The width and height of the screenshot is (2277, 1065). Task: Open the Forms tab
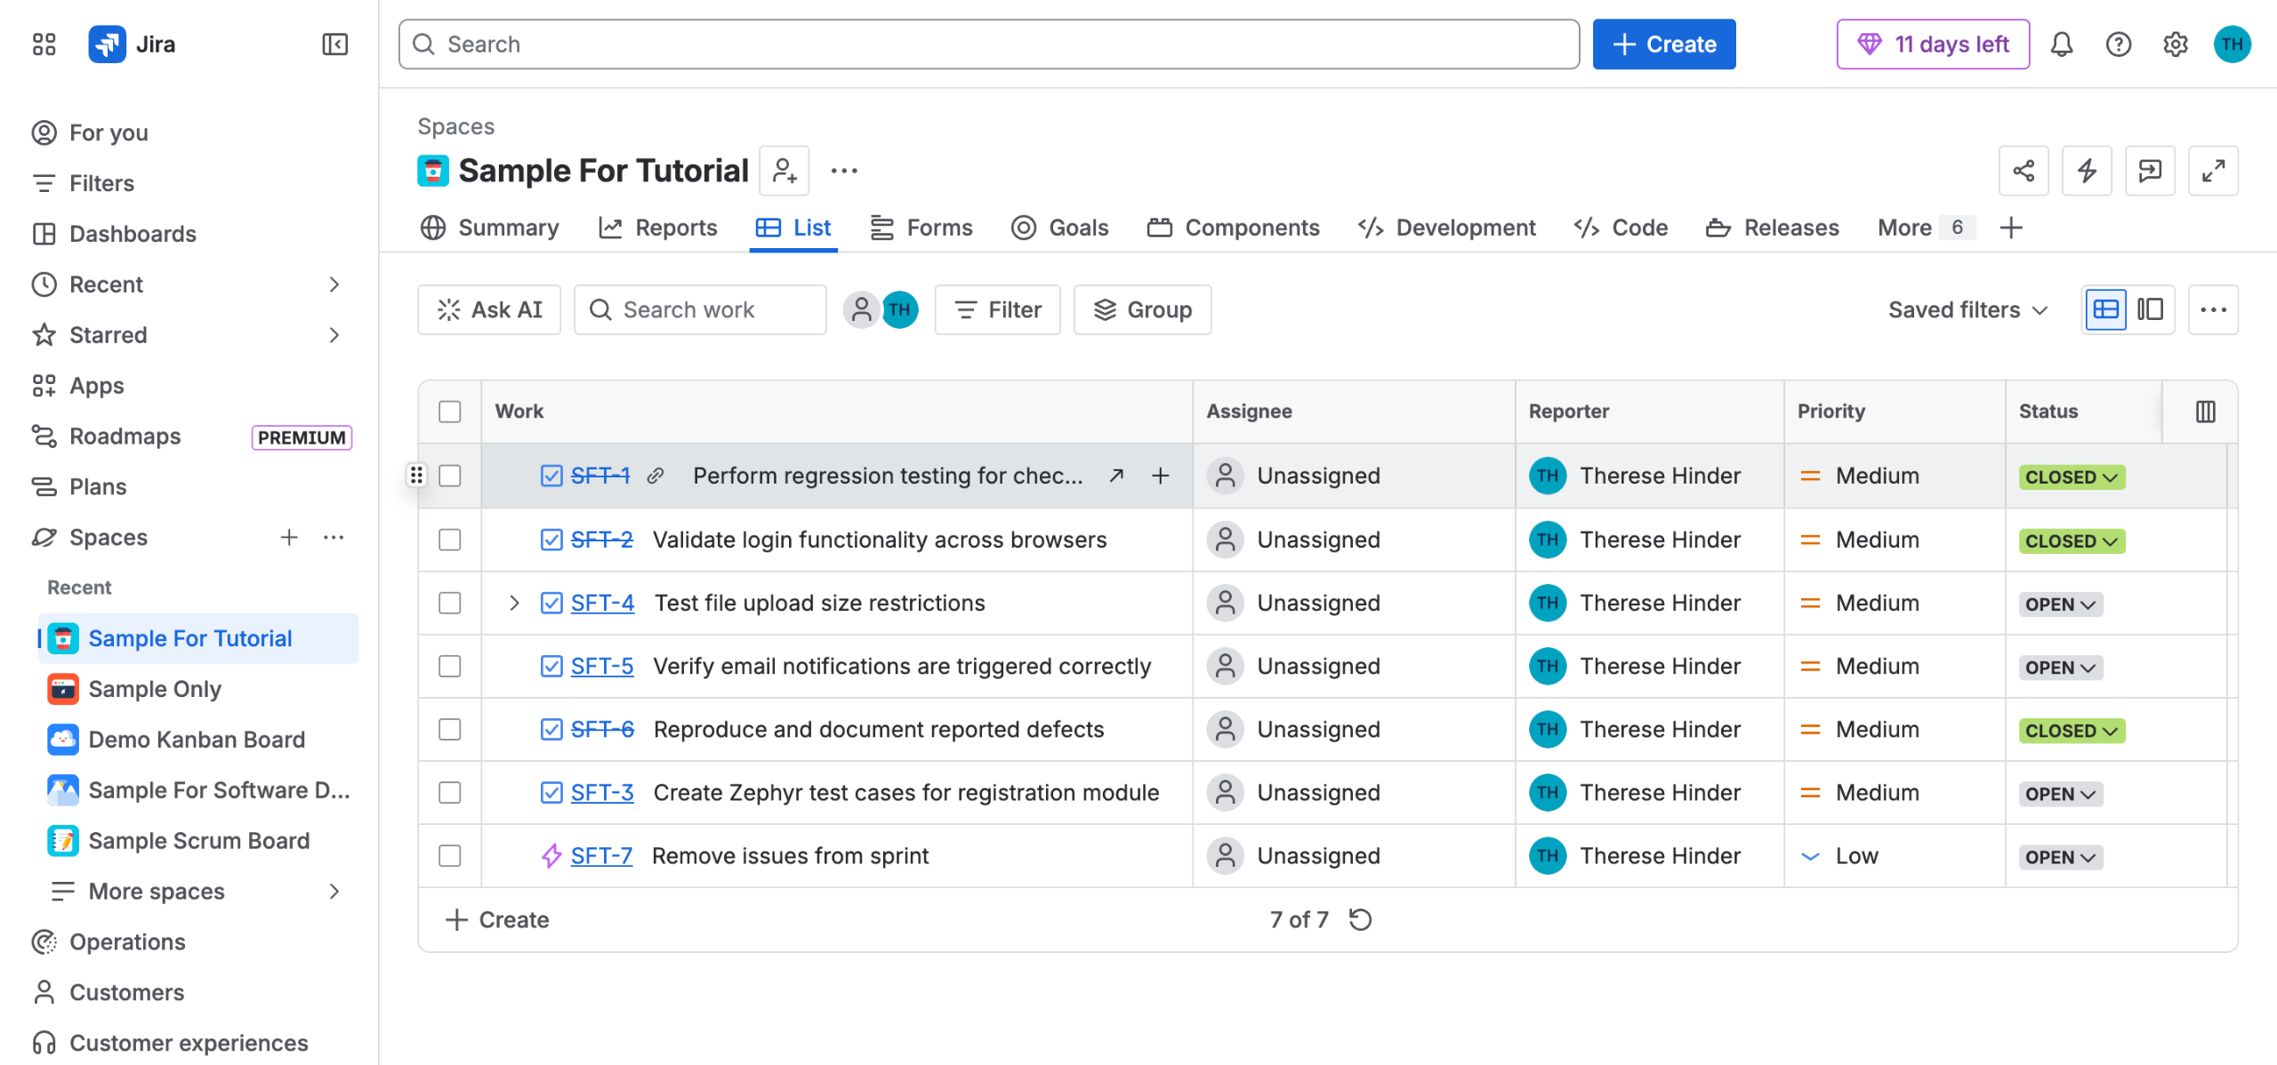(921, 228)
